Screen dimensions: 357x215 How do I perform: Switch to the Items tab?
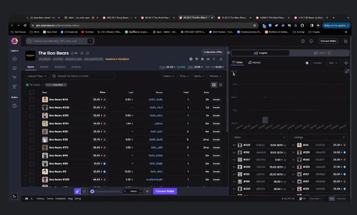(31, 67)
